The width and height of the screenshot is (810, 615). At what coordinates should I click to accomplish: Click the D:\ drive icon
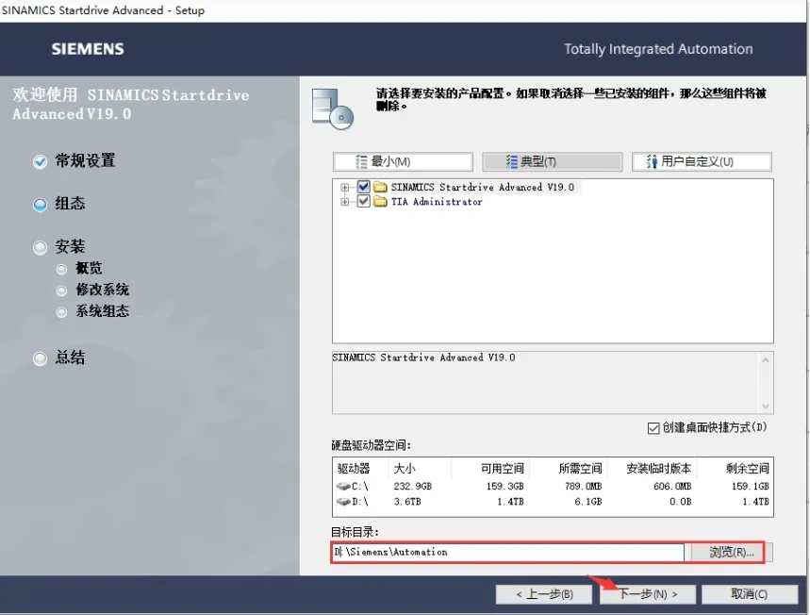[x=343, y=501]
